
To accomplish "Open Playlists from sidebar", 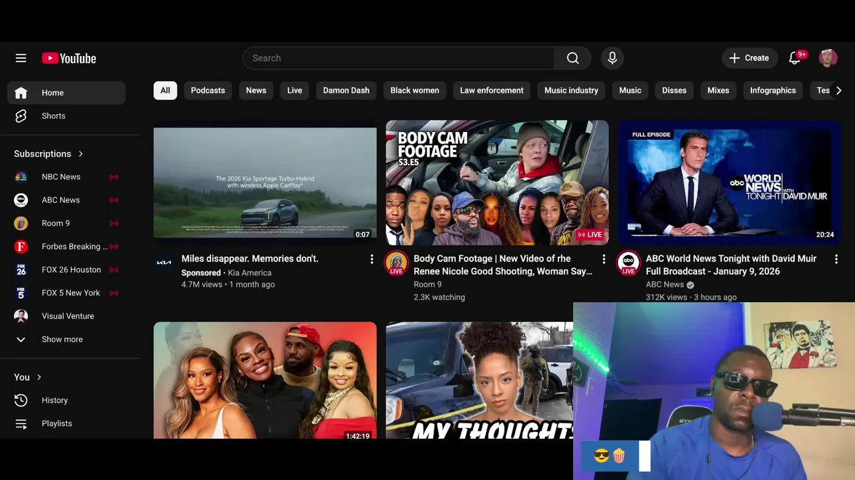I will point(66,423).
